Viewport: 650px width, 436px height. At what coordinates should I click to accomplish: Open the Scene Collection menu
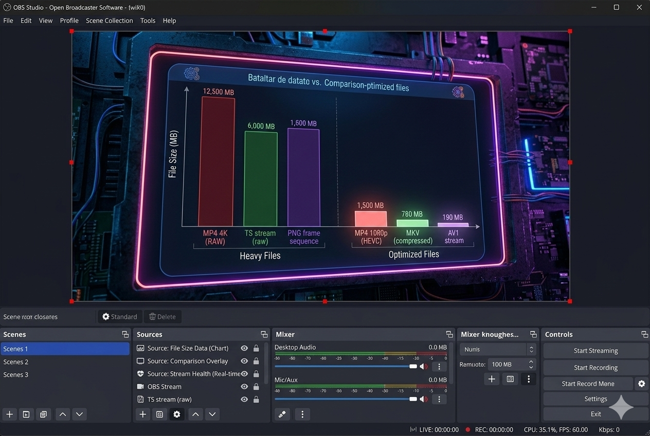click(x=109, y=21)
